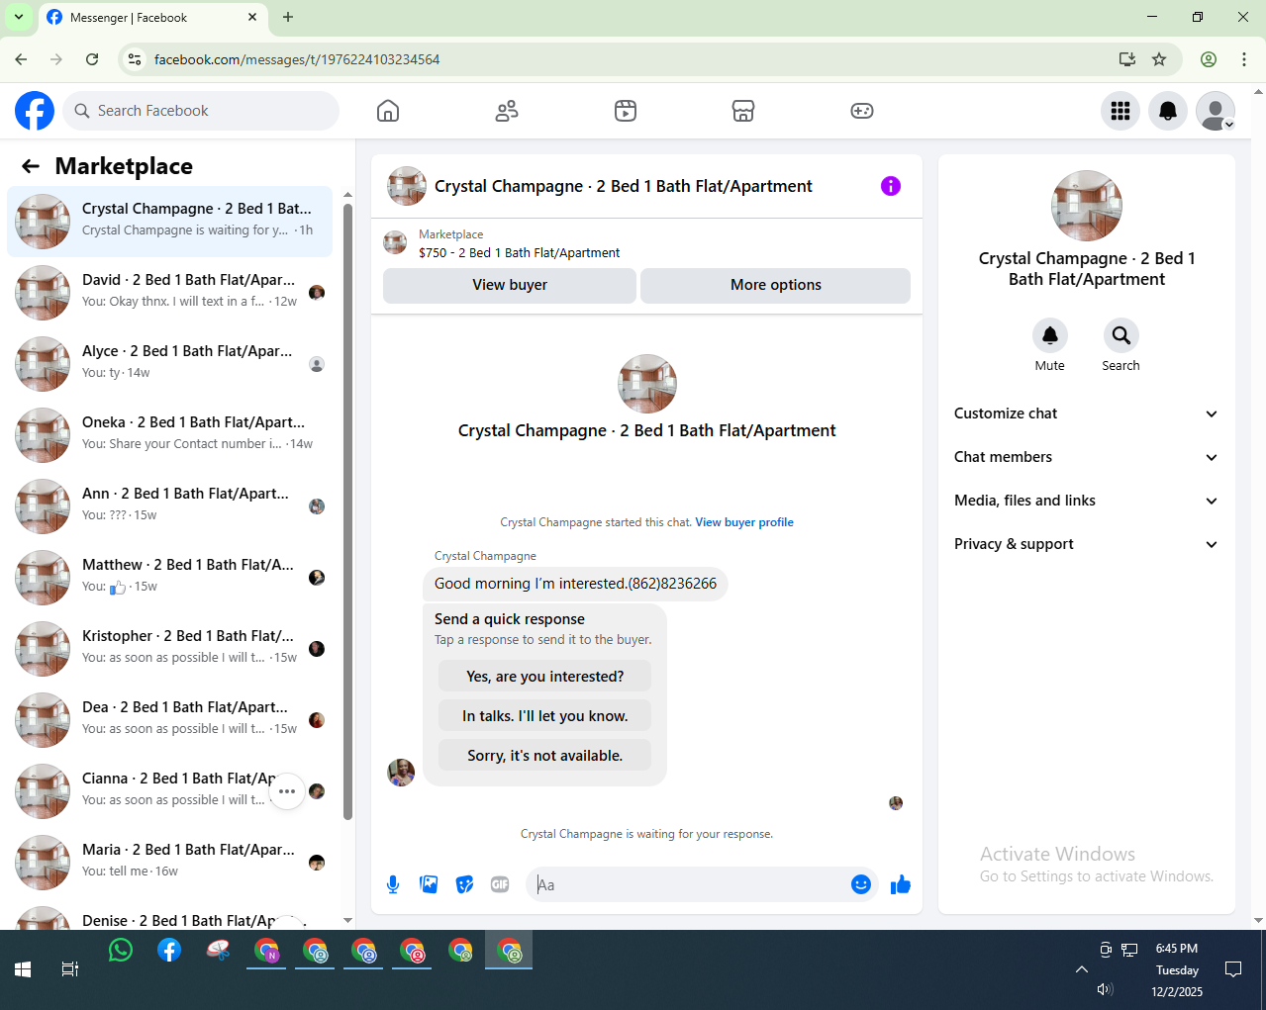
Task: Open the Matthew conversation
Action: (170, 578)
